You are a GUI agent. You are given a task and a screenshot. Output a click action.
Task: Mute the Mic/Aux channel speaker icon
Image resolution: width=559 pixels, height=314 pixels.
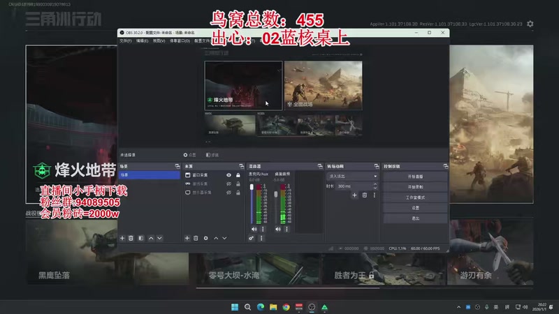point(254,230)
